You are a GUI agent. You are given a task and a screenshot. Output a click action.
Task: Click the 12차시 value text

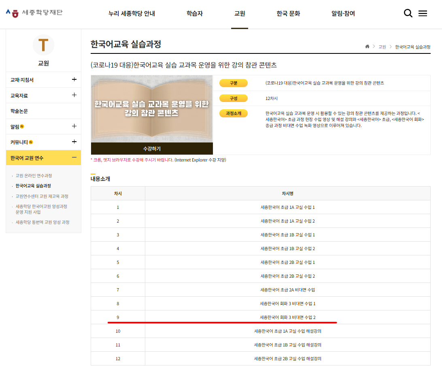pos(272,98)
